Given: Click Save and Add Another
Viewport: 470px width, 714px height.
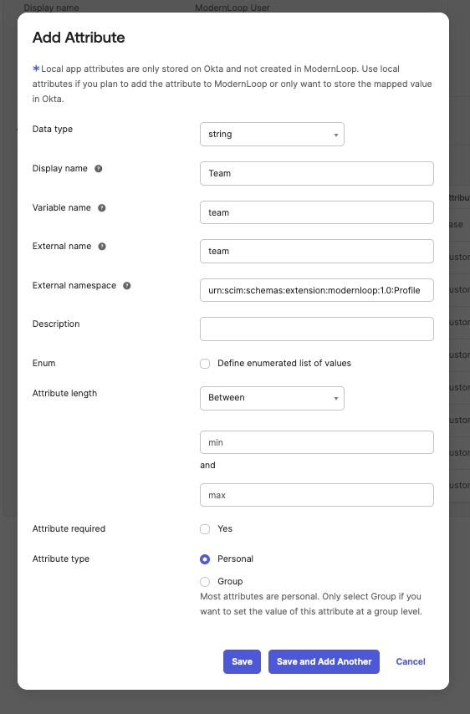Looking at the screenshot, I should [324, 661].
